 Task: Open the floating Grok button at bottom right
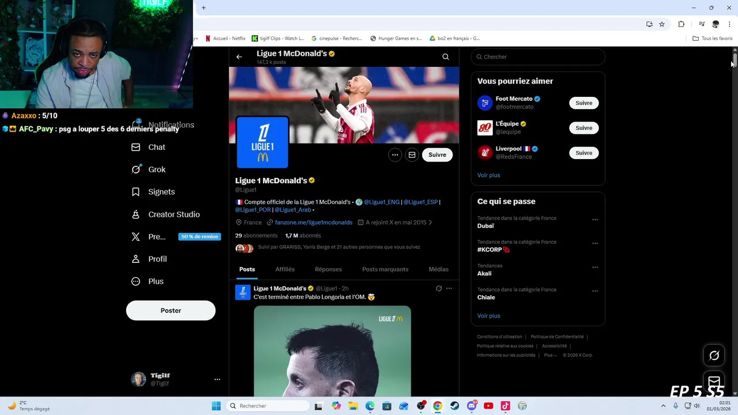[714, 356]
